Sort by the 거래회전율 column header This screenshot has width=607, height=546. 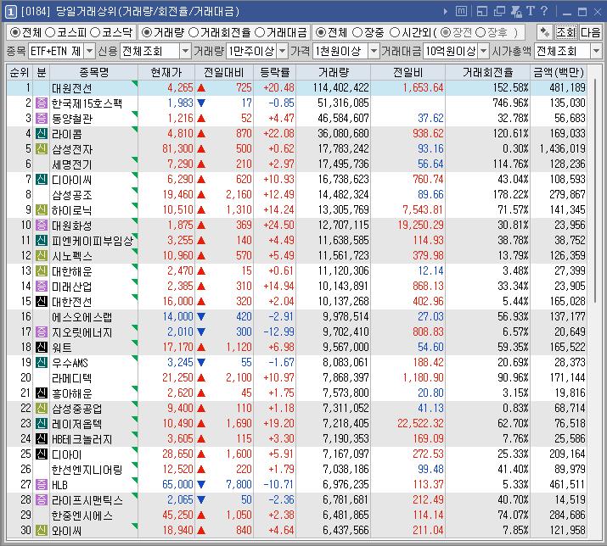click(488, 72)
